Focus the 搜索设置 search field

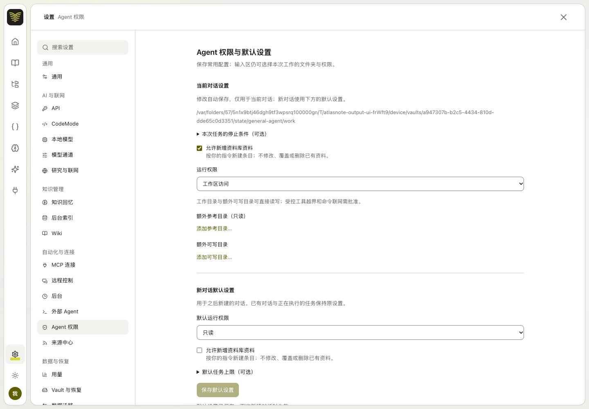83,47
